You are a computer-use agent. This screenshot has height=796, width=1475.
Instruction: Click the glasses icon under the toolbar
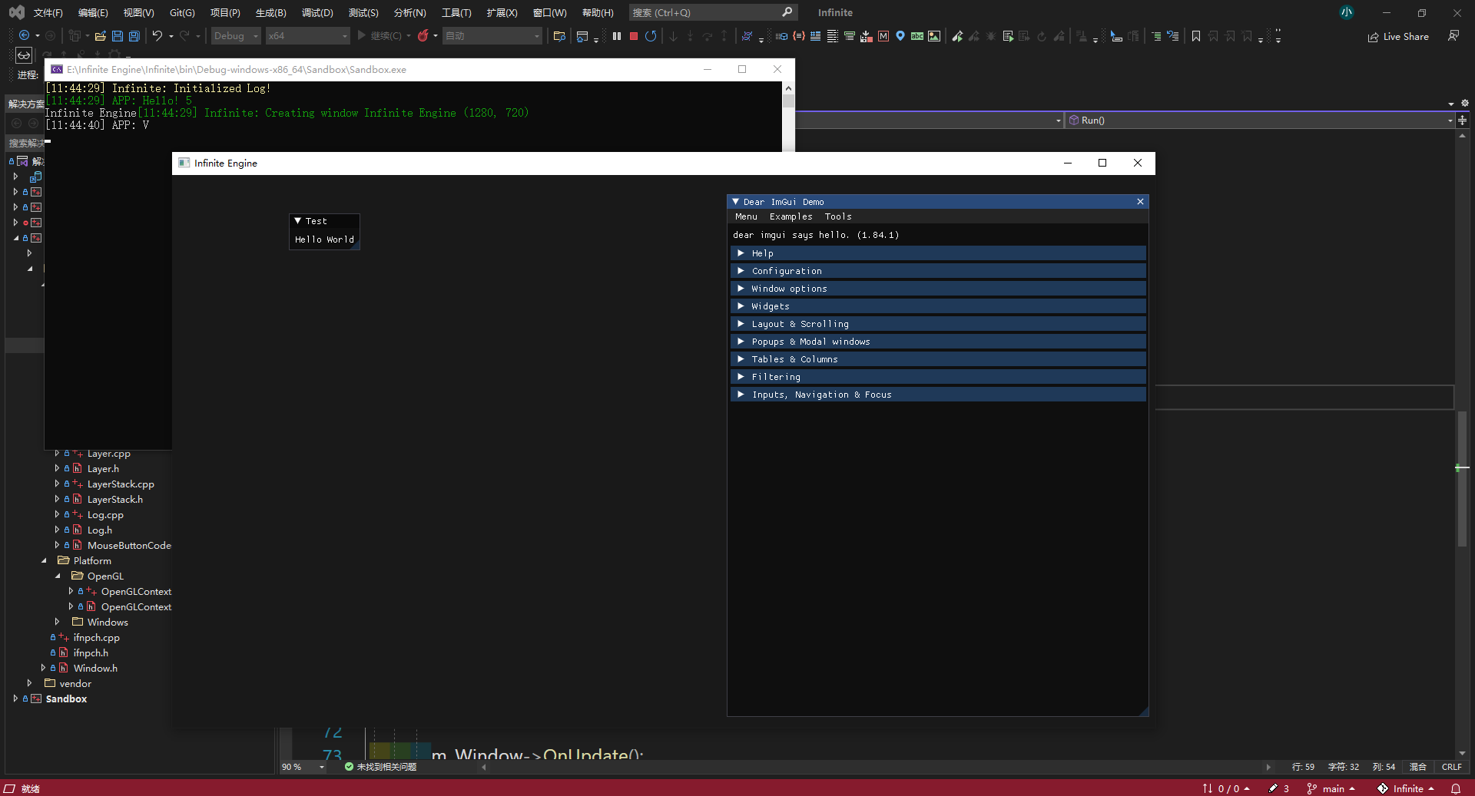25,55
